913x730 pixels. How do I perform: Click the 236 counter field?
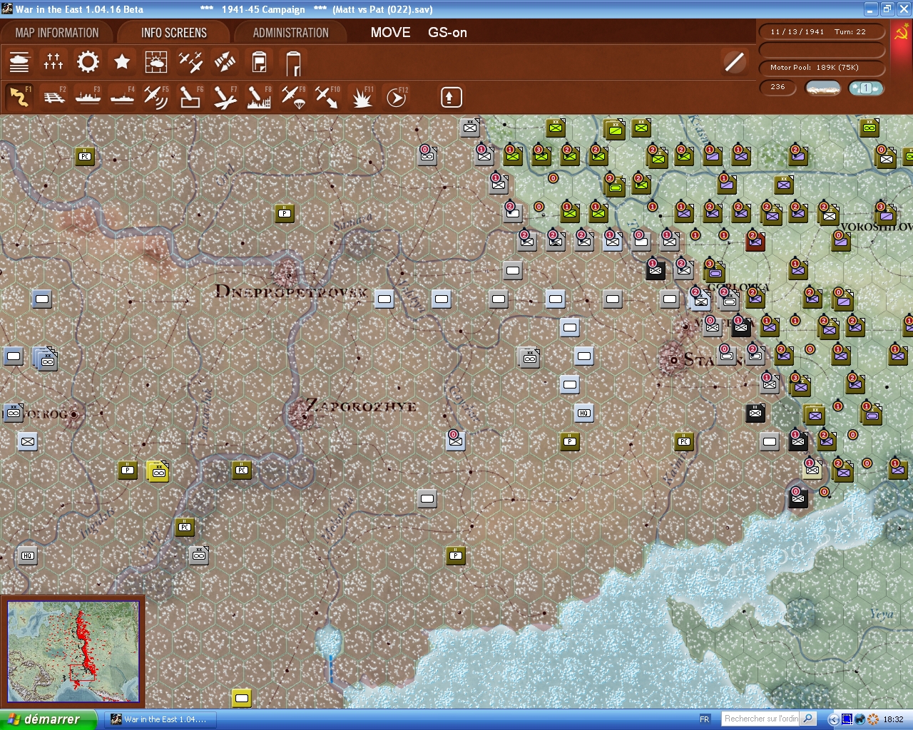coord(777,87)
